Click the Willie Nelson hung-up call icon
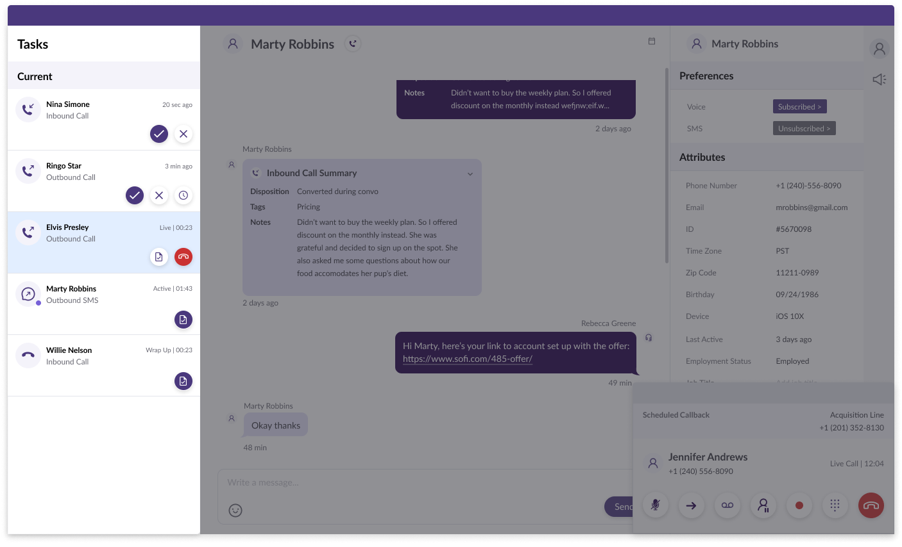The image size is (902, 547). point(28,355)
